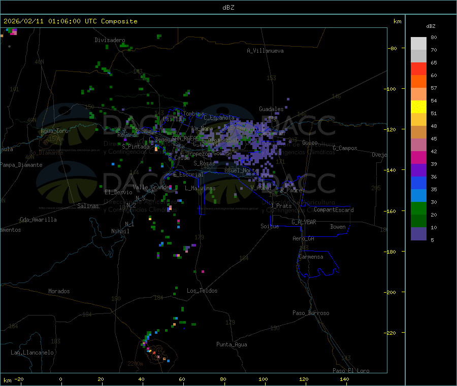Click the magenta 39-42 dBZ legend block
This screenshot has width=457, height=386.
[418, 157]
